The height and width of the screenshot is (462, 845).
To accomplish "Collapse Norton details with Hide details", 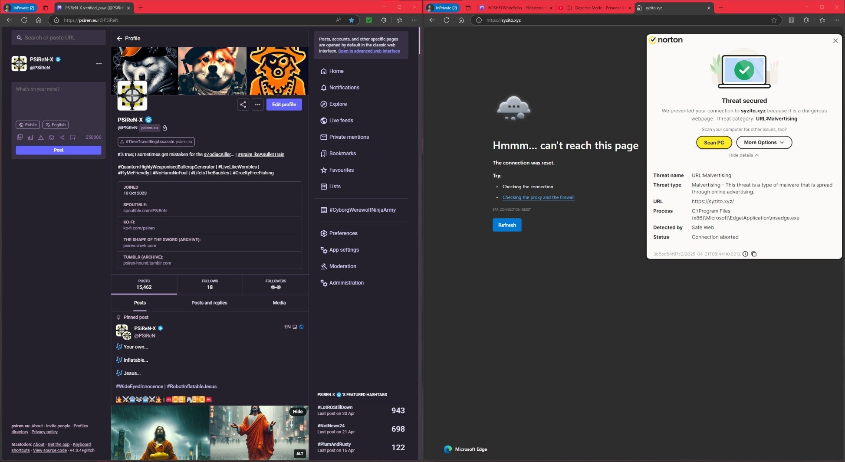I will tap(744, 155).
